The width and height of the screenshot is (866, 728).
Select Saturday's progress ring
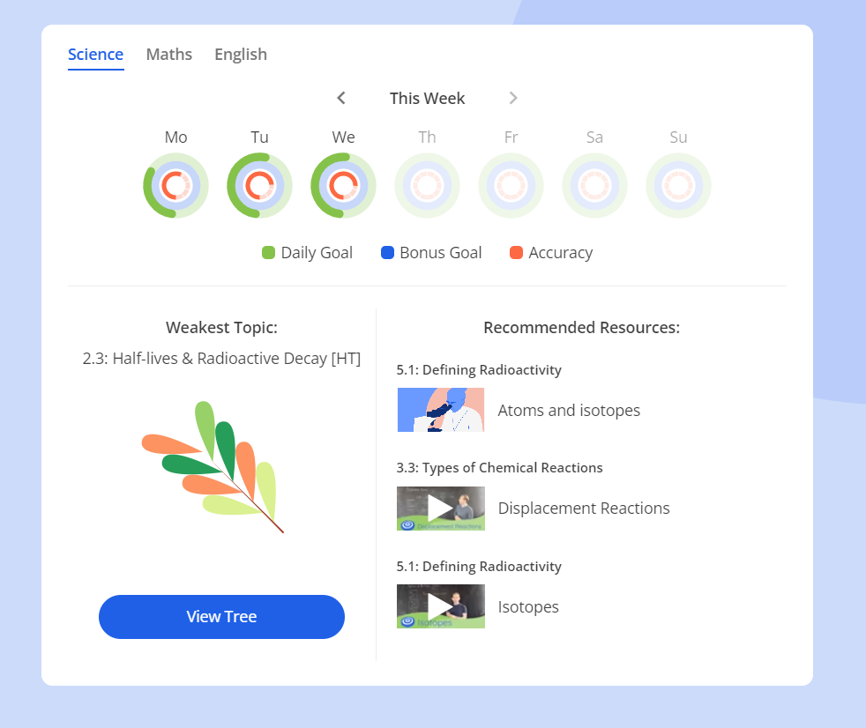(594, 185)
